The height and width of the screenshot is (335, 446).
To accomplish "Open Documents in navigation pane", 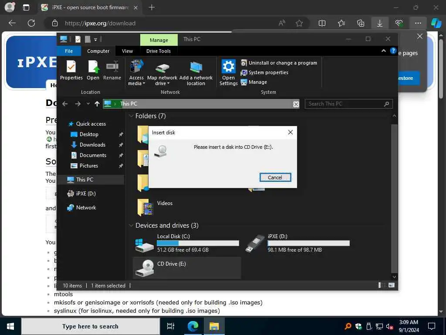I will pos(93,155).
